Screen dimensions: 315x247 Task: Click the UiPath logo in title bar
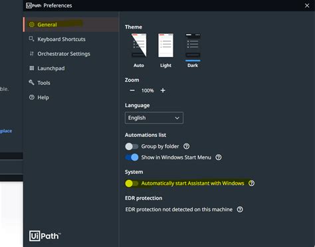click(x=34, y=5)
